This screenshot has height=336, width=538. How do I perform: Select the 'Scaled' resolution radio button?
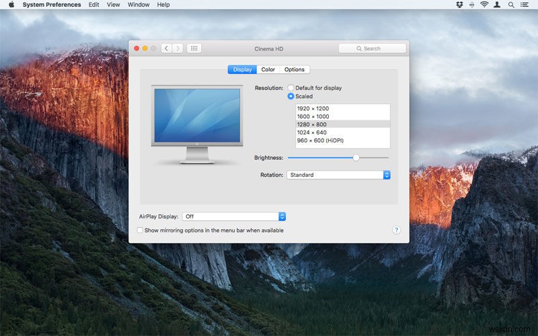[x=291, y=96]
